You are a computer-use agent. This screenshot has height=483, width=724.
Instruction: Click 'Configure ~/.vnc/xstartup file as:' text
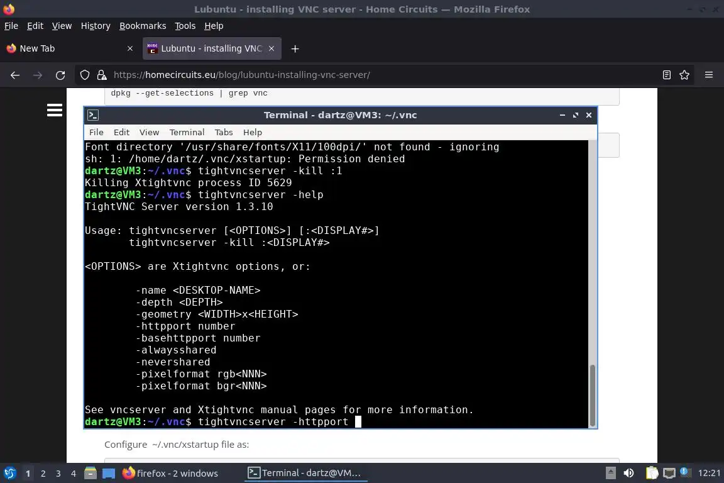coord(177,445)
